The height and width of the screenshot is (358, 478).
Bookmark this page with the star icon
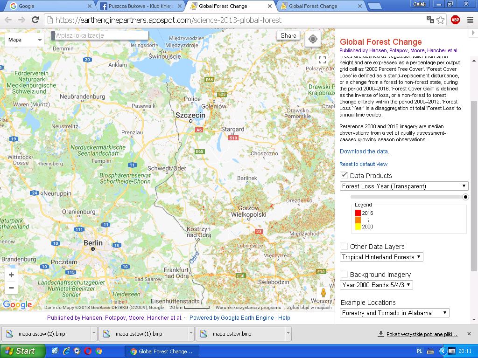[441, 20]
